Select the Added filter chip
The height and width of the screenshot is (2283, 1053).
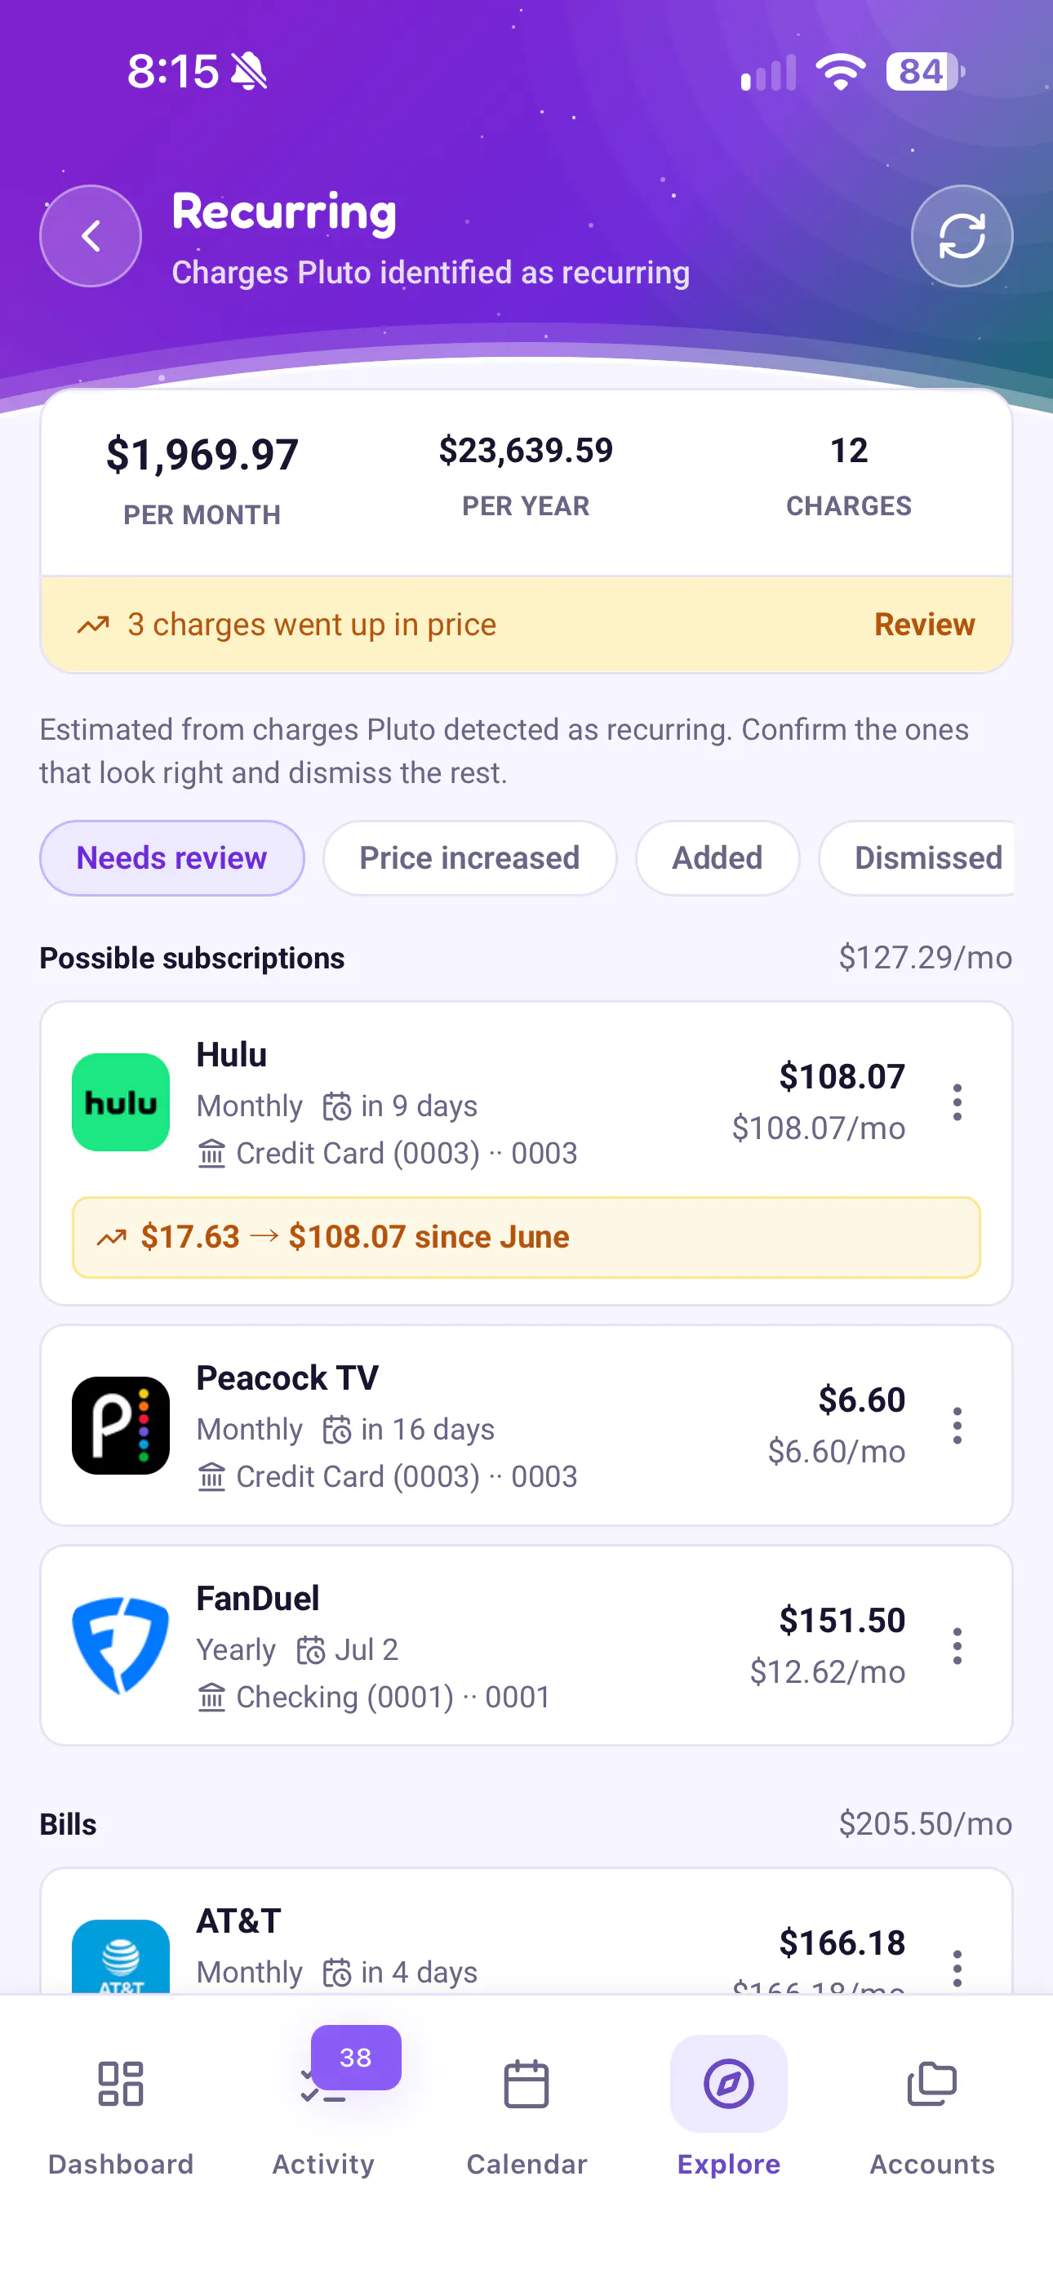click(717, 858)
